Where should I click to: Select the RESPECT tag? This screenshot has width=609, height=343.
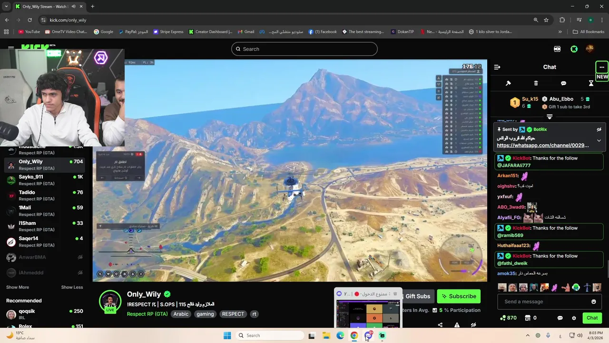[x=233, y=314]
